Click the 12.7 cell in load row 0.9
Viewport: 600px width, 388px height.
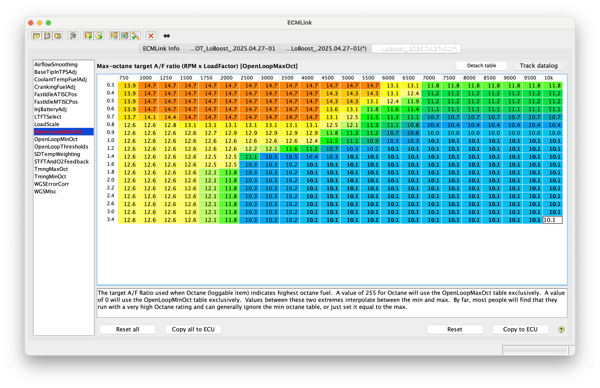[x=209, y=133]
